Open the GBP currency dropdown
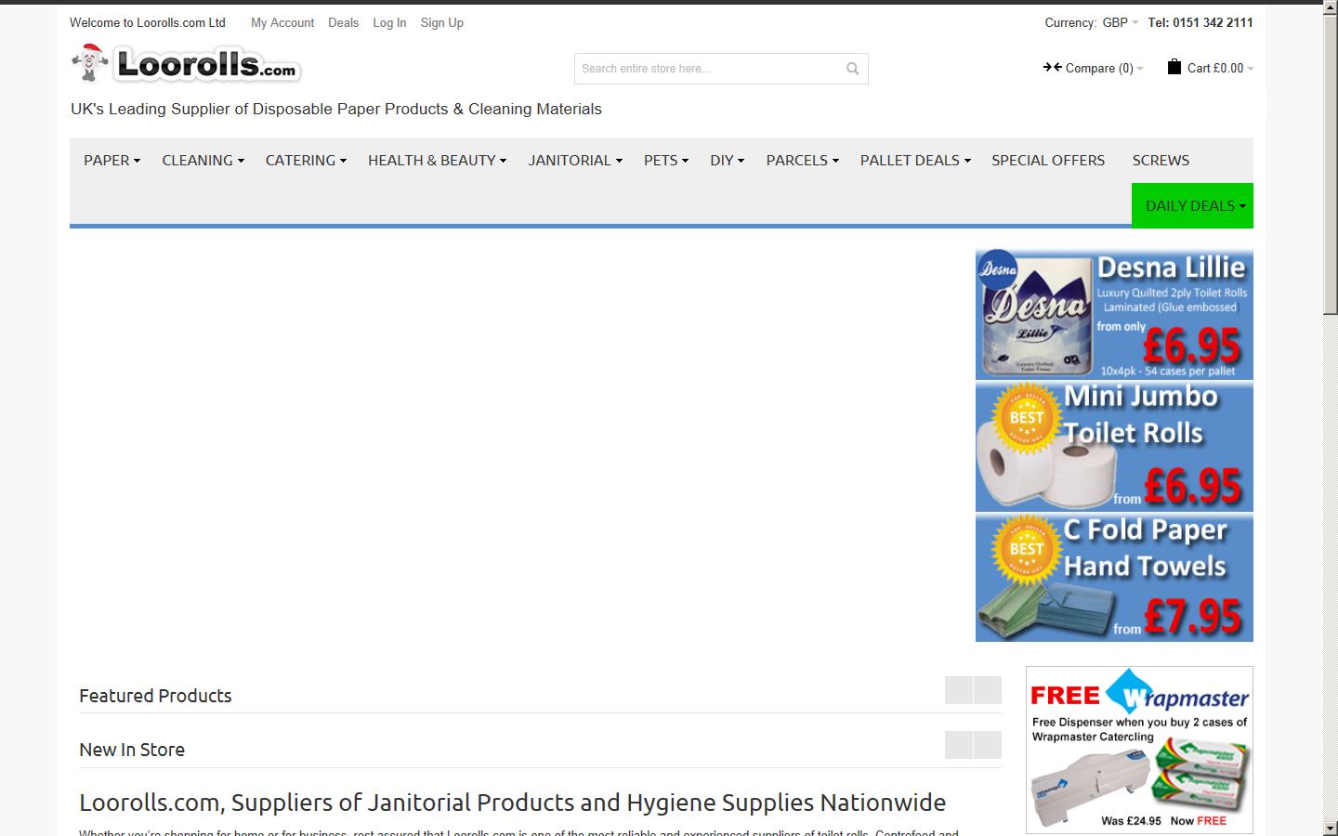Image resolution: width=1338 pixels, height=836 pixels. 1120,22
